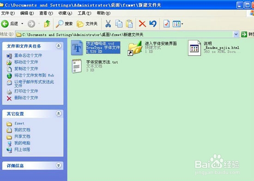The width and height of the screenshot is (254, 181).
Task: Click the Paste clipboard icon
Action: pyautogui.click(x=129, y=24)
